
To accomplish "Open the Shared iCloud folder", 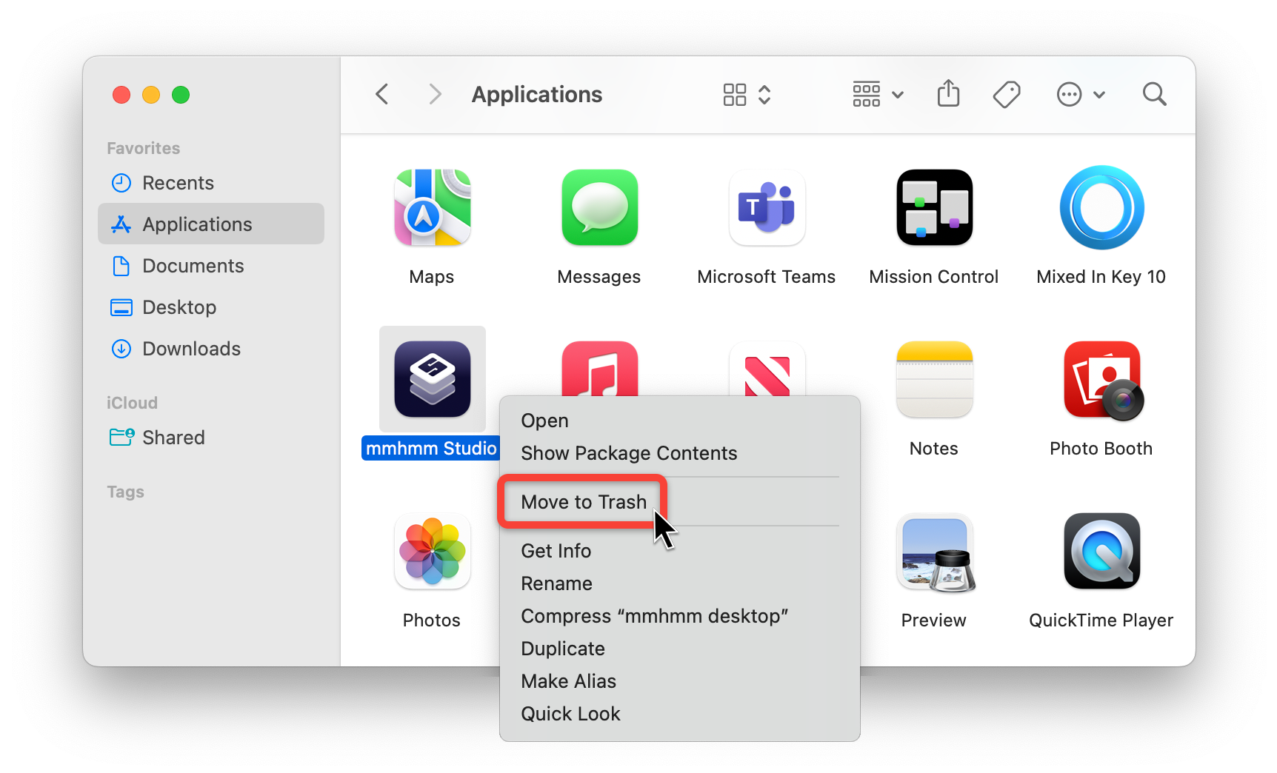I will pyautogui.click(x=211, y=438).
